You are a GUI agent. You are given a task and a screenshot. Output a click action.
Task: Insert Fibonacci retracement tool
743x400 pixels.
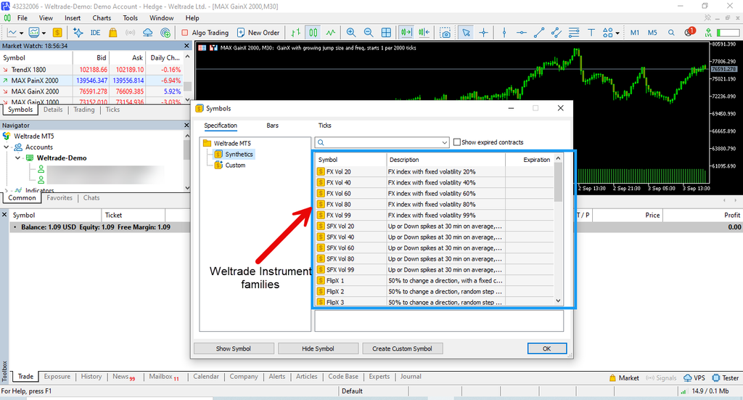click(x=574, y=33)
